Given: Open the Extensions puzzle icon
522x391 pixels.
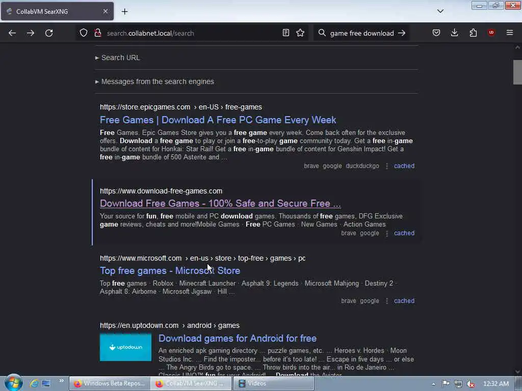Looking at the screenshot, I should pyautogui.click(x=473, y=33).
